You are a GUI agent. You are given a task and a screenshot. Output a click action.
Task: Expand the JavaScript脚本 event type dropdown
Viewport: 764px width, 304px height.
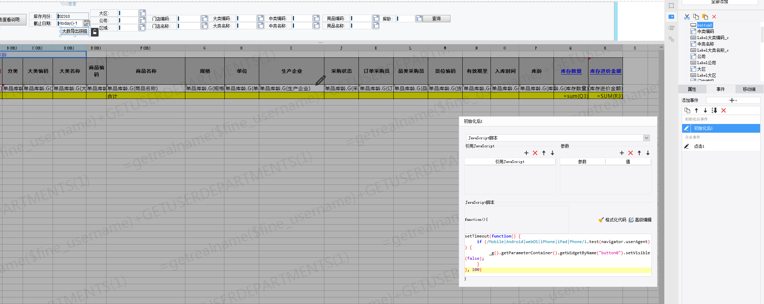(x=647, y=138)
